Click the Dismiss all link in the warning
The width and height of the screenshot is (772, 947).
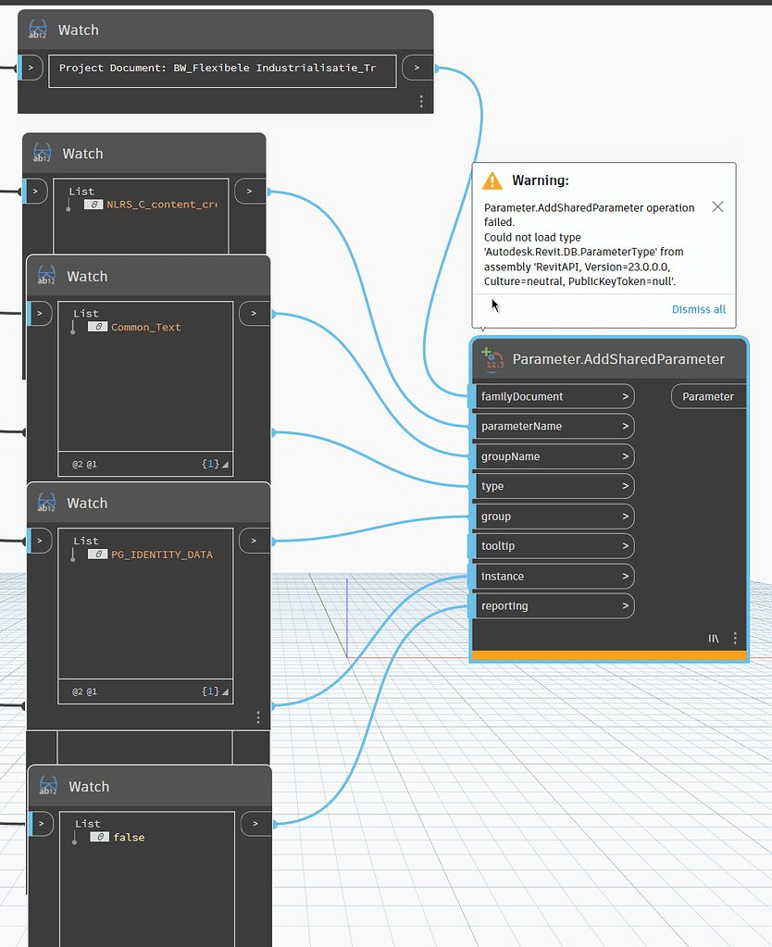coord(699,309)
